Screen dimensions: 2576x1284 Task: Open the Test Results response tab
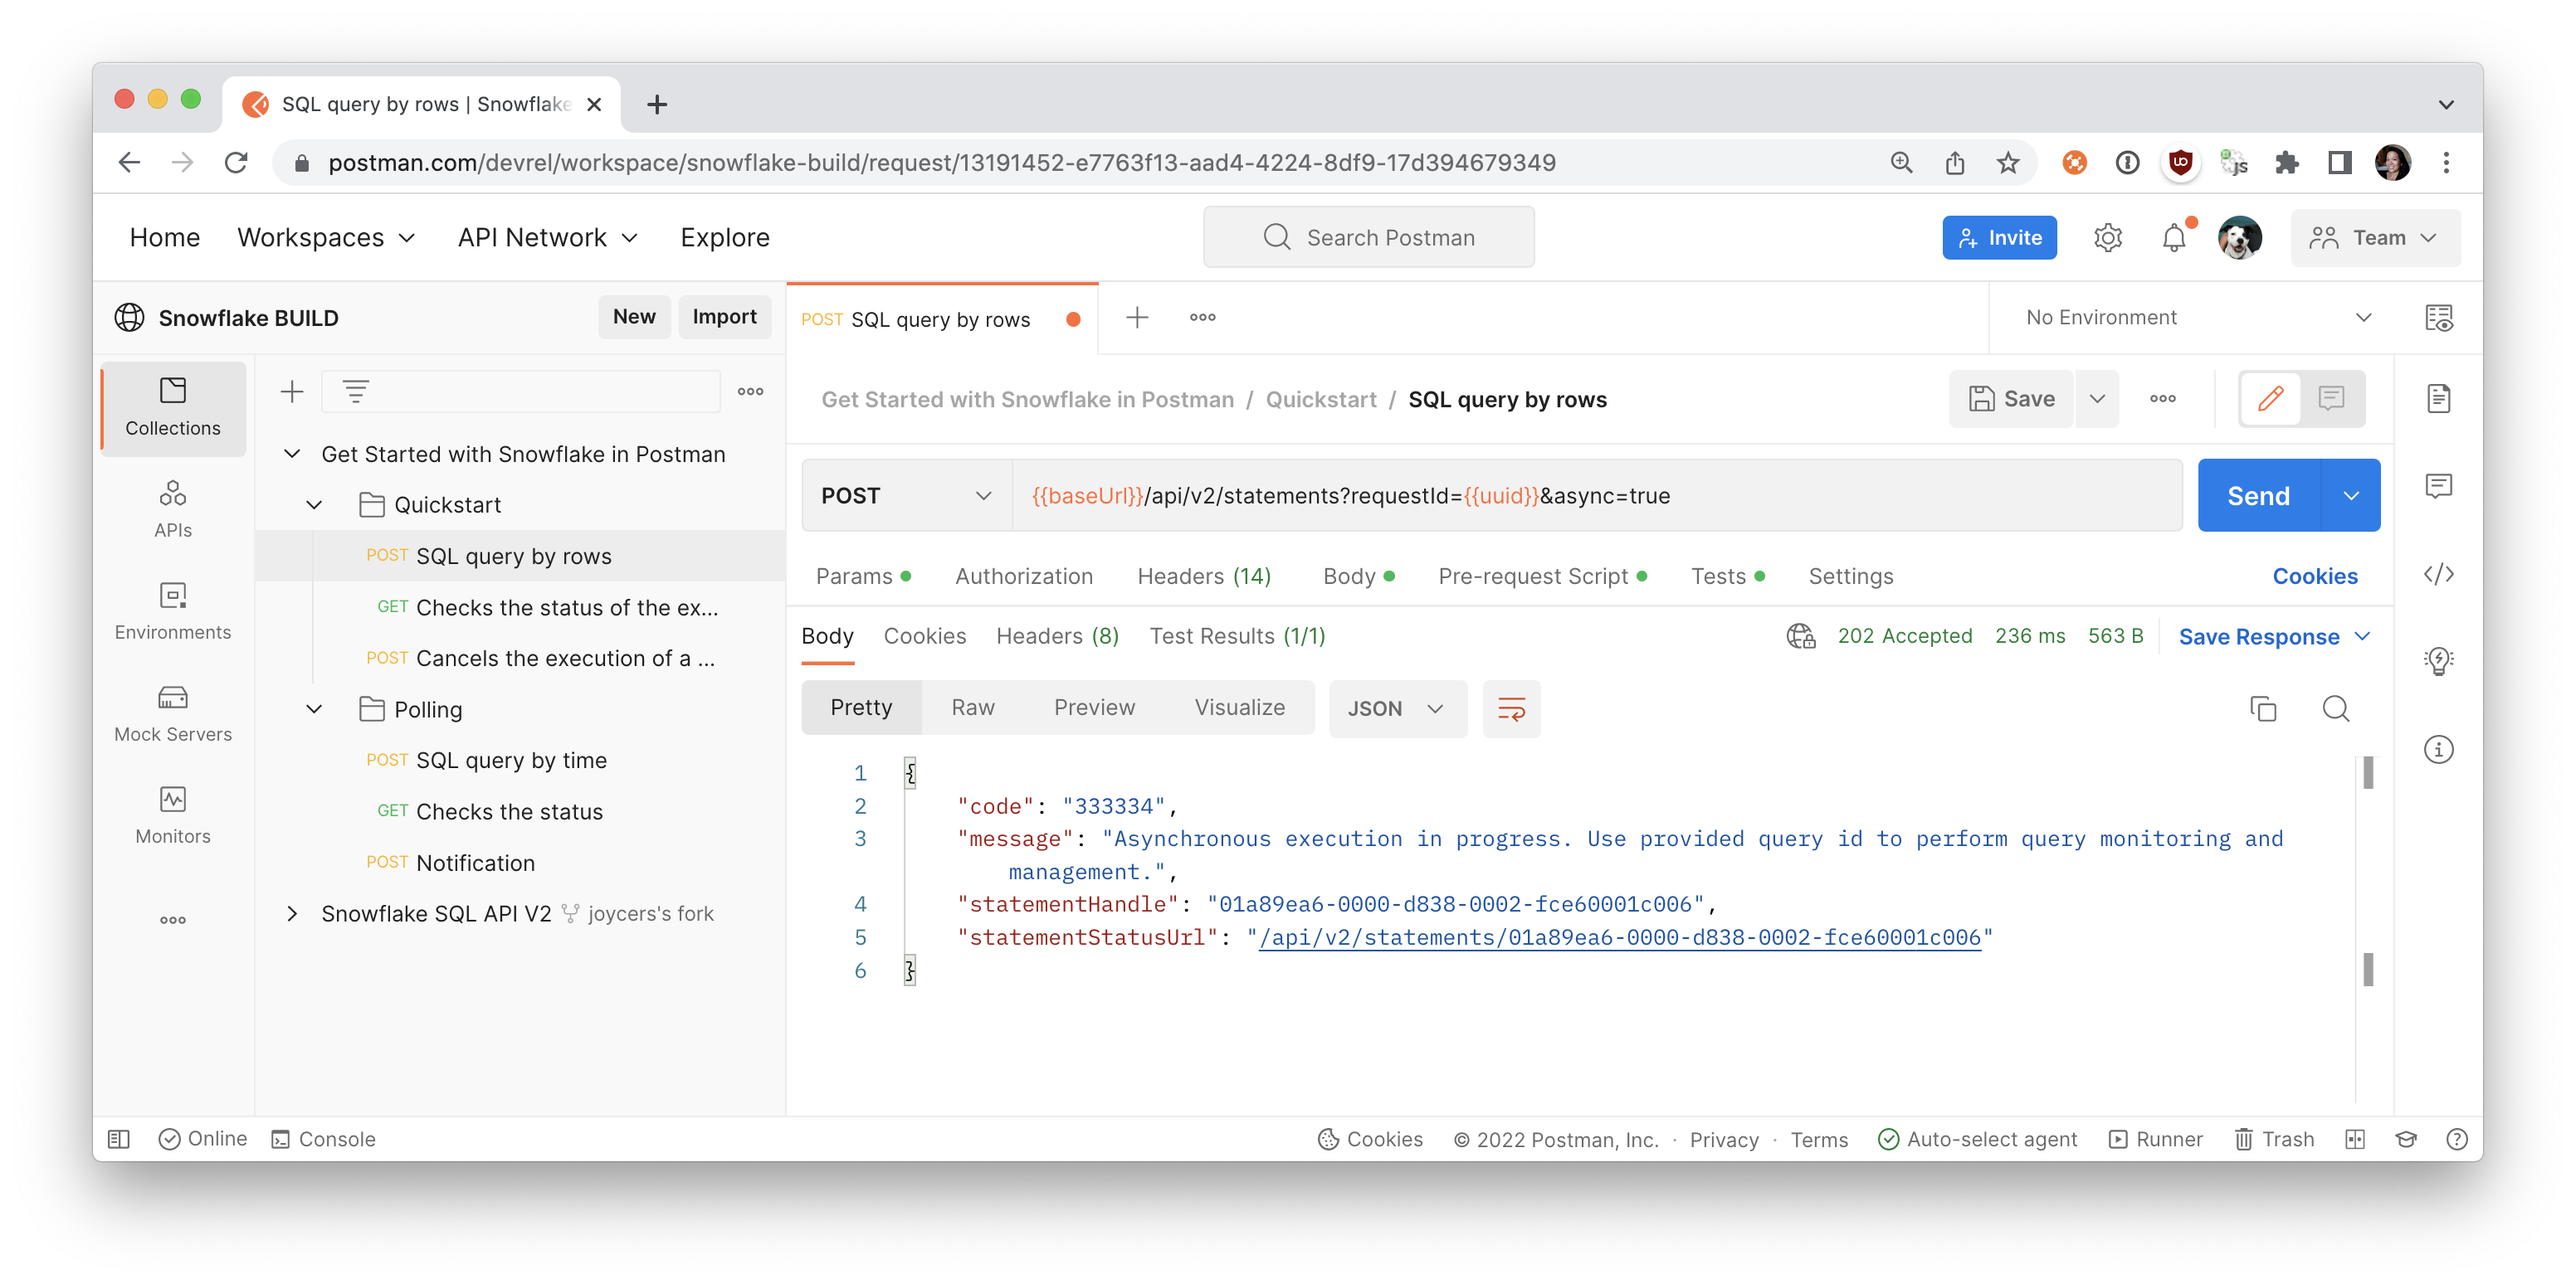click(1236, 636)
